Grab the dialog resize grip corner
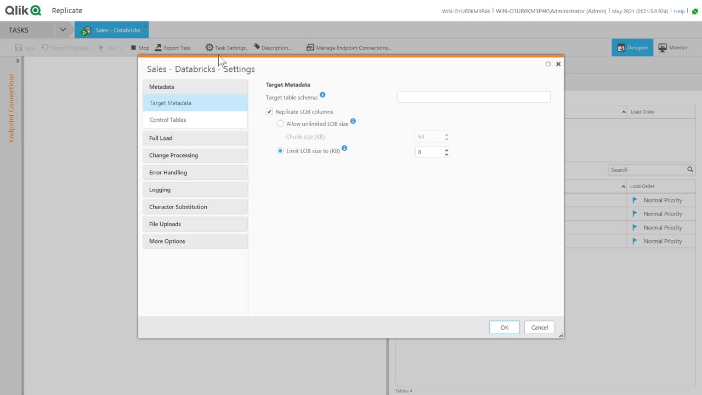Screen dimensions: 702x395 (561, 335)
